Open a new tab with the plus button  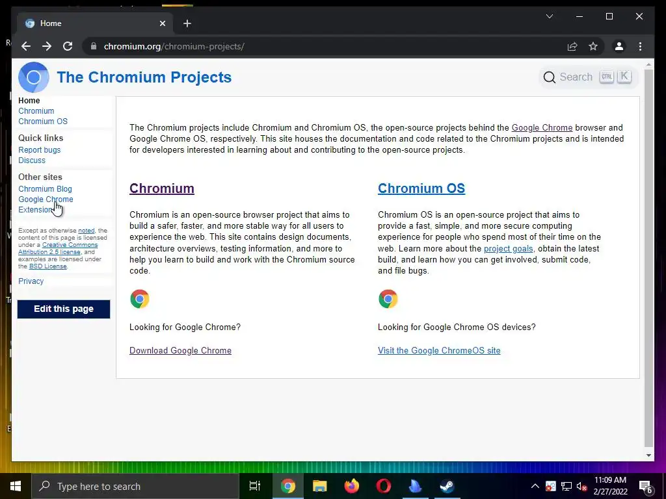pyautogui.click(x=187, y=23)
